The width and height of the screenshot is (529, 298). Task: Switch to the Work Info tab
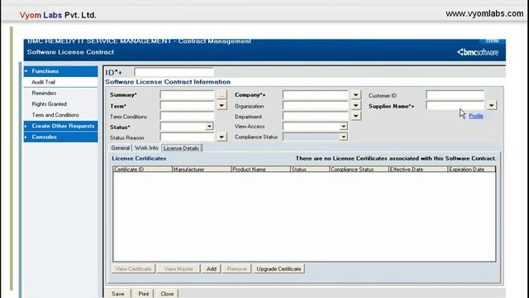(x=146, y=148)
